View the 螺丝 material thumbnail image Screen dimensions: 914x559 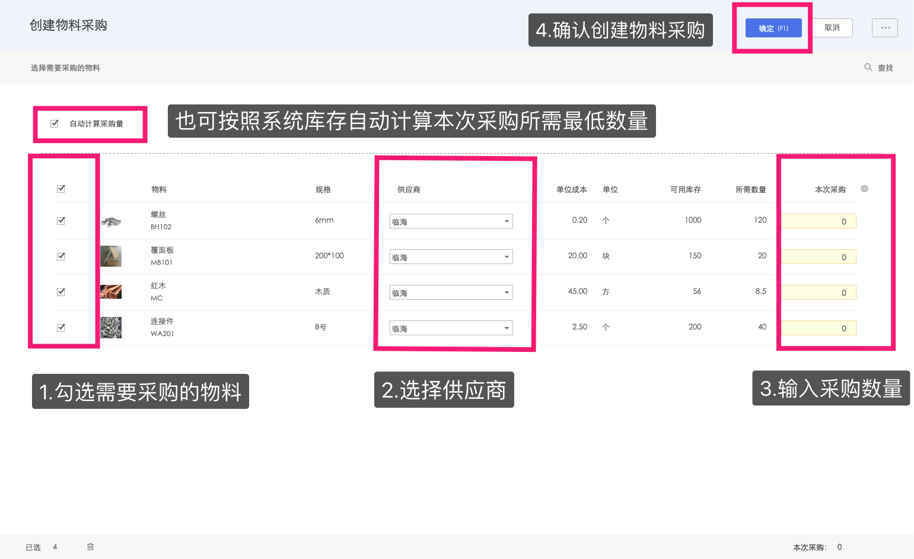tap(111, 221)
